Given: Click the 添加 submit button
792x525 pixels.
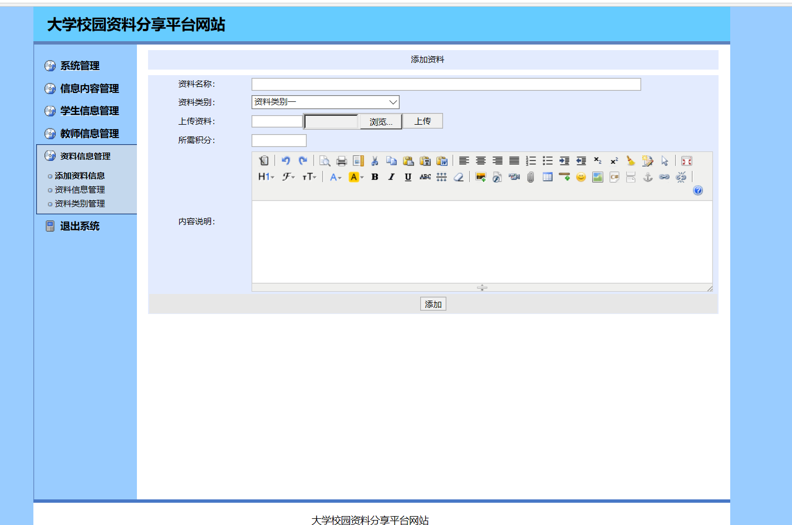Looking at the screenshot, I should pyautogui.click(x=433, y=304).
